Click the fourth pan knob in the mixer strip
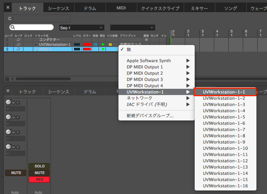This screenshot has height=194, width=267. click(x=8, y=147)
